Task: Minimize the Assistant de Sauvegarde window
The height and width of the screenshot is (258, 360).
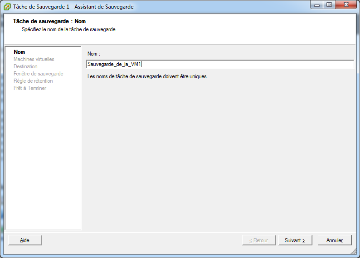Action: pyautogui.click(x=317, y=5)
